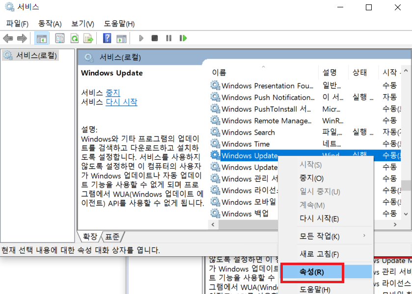The image size is (412, 294).
Task: Open the 파일(F) menu
Action: click(x=17, y=24)
